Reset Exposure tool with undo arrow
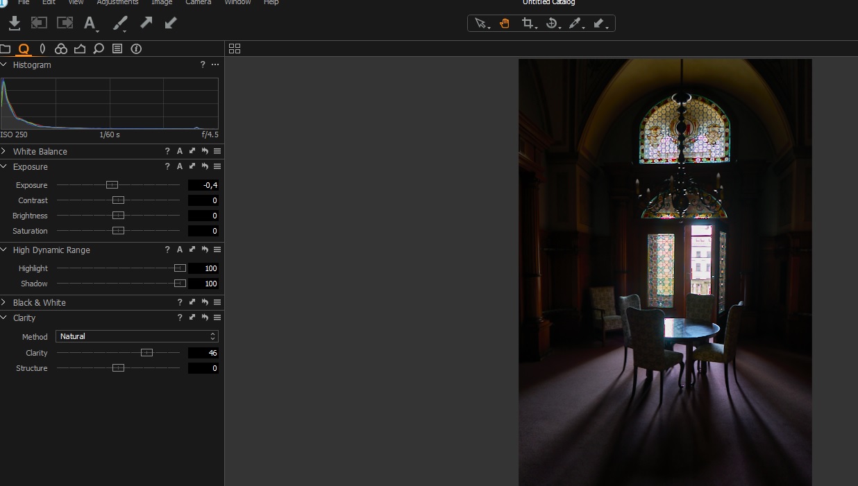The width and height of the screenshot is (858, 486). click(205, 166)
